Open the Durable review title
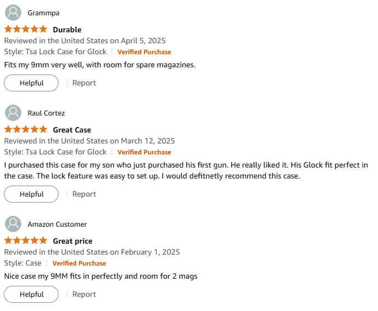 (x=67, y=30)
